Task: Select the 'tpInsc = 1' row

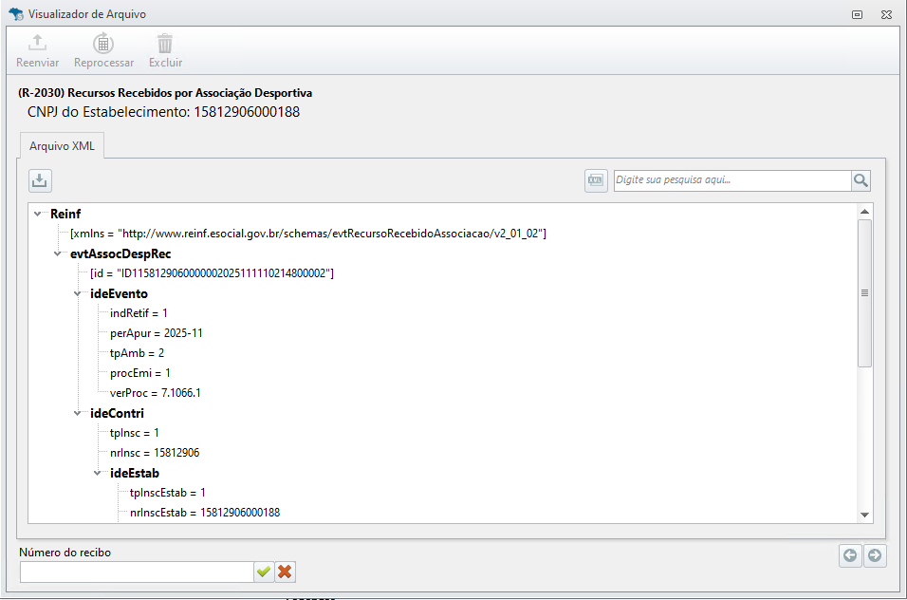Action: (x=134, y=433)
